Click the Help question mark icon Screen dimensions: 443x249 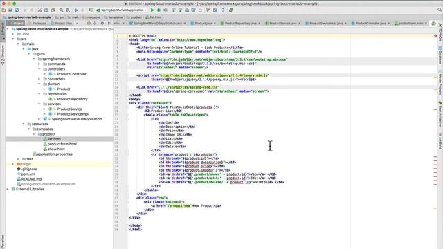pyautogui.click(x=223, y=10)
